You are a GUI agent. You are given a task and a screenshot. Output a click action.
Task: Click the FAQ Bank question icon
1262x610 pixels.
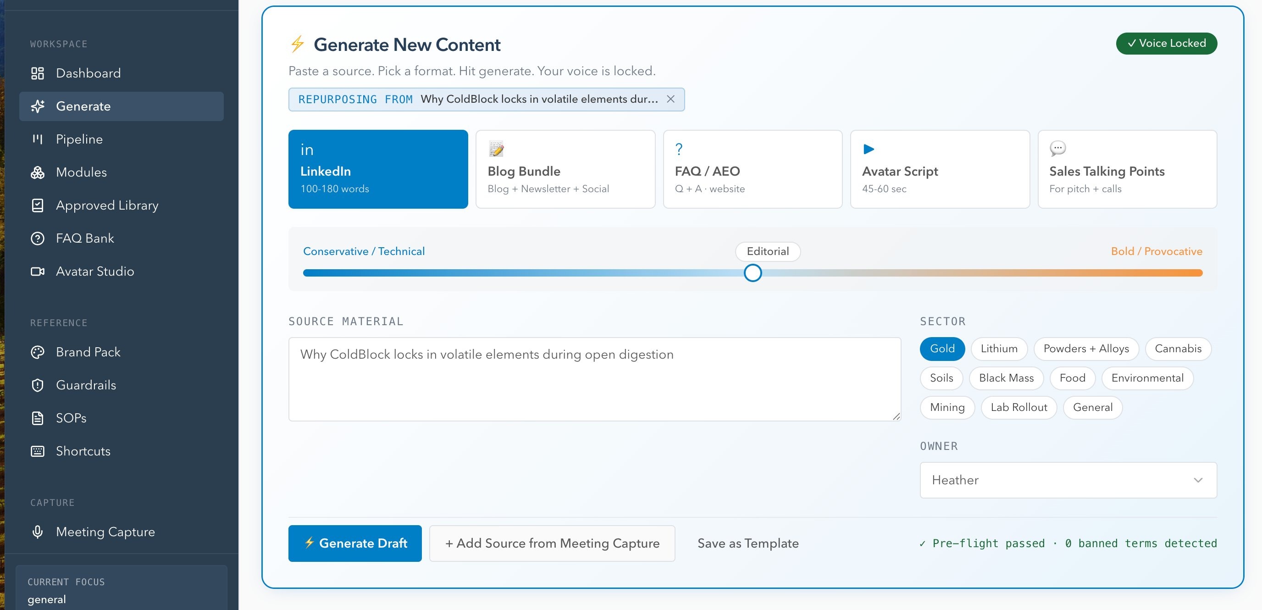tap(37, 238)
